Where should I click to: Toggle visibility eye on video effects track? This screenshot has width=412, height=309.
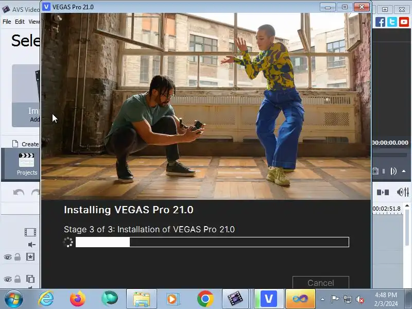pos(8,257)
